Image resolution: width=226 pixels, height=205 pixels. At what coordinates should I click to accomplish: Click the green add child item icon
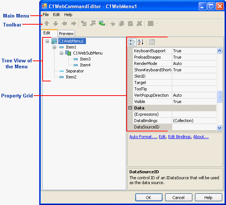[x=102, y=24]
